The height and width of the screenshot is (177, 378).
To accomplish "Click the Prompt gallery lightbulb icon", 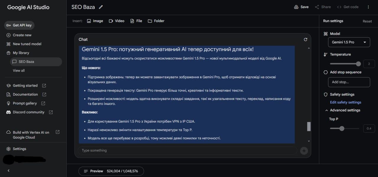I will (9, 103).
